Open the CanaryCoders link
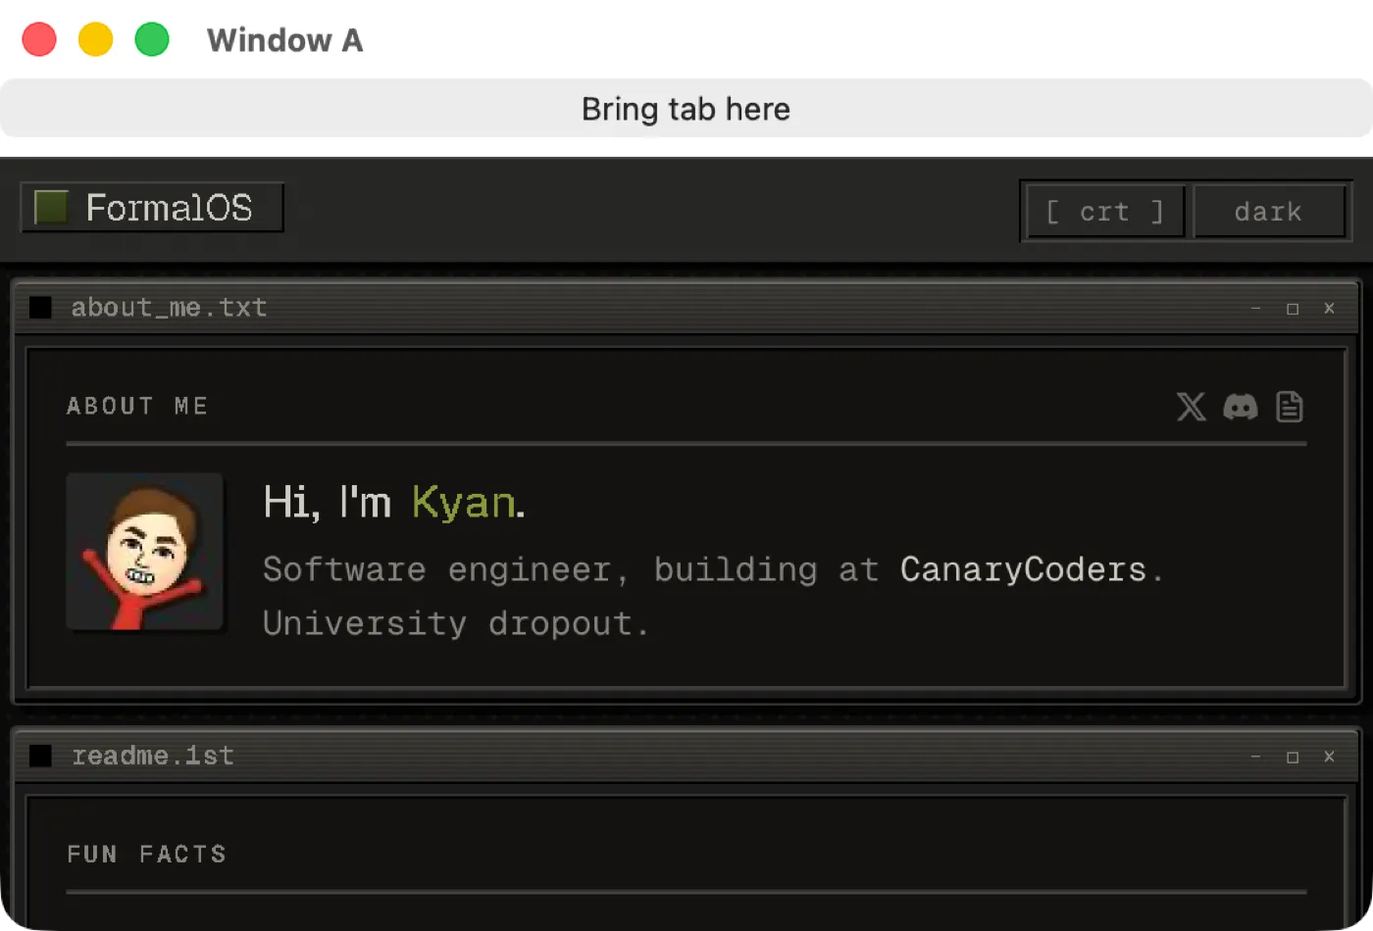 [x=1023, y=569]
